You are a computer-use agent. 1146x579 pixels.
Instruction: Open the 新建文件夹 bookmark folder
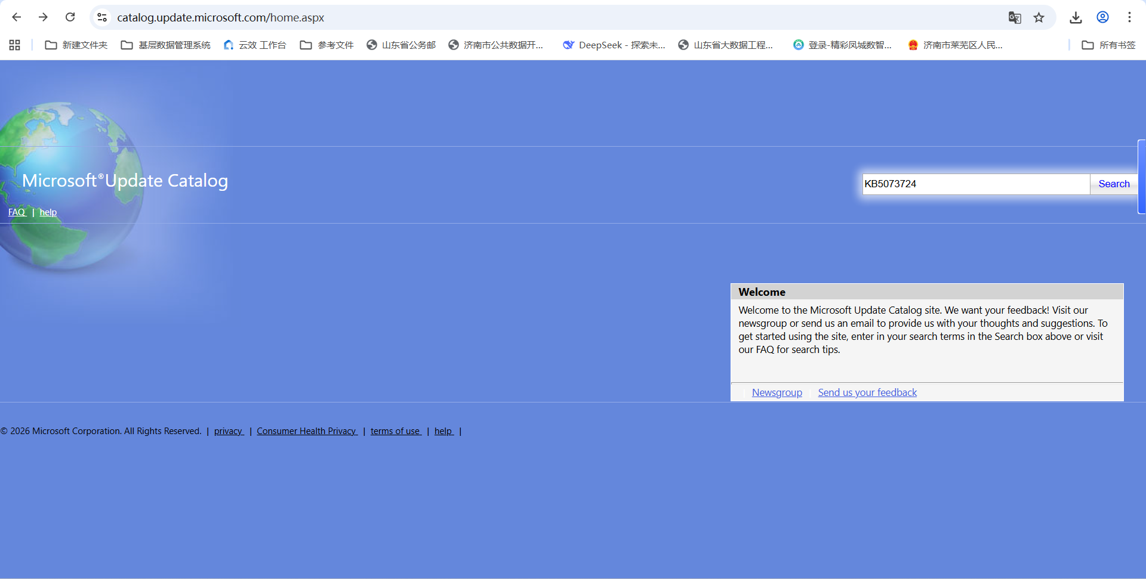coord(76,45)
